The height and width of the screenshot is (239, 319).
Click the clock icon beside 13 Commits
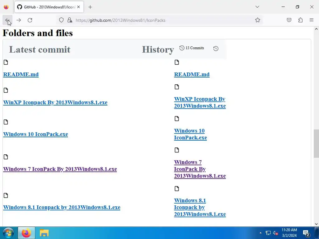tap(182, 48)
